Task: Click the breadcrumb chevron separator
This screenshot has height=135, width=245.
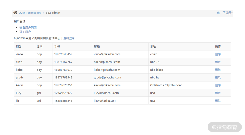Action: pos(43,13)
